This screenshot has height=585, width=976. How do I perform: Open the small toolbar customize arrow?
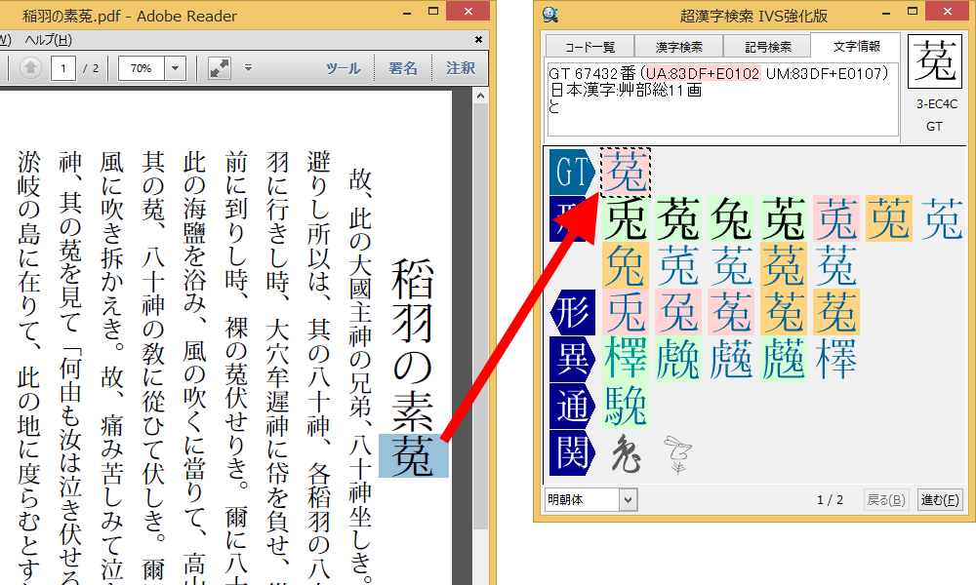pos(248,68)
